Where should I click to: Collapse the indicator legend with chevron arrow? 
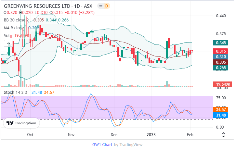pyautogui.click(x=7, y=43)
